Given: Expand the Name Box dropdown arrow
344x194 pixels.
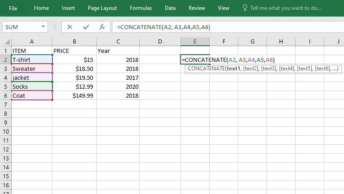Looking at the screenshot, I should [43, 27].
